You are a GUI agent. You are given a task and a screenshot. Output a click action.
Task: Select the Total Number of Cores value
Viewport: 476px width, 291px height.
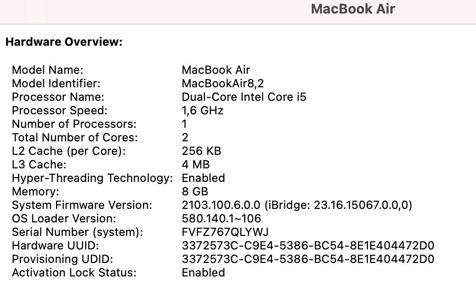pos(185,138)
